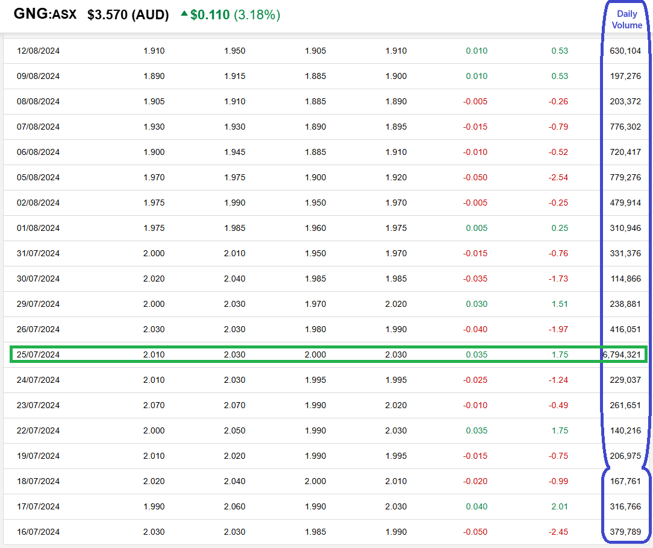The width and height of the screenshot is (653, 548).
Task: Click the 0.040 change value for 17/07/2024
Action: [x=476, y=506]
